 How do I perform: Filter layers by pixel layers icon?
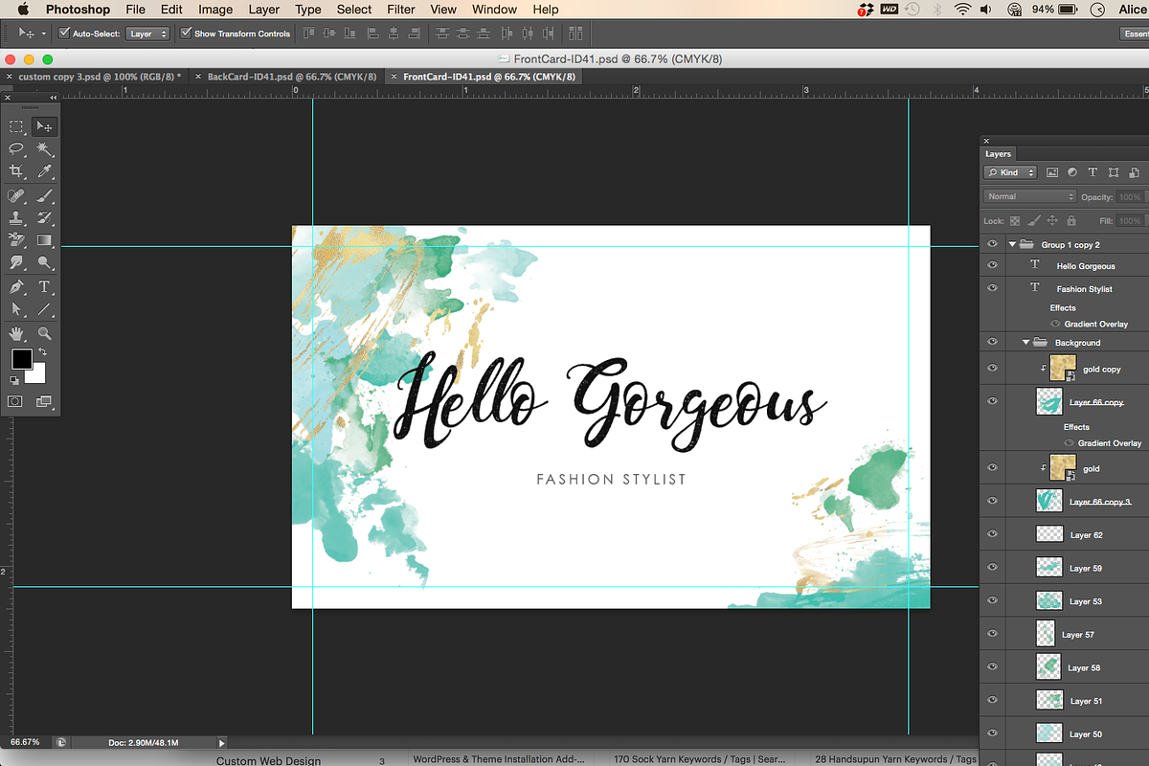pyautogui.click(x=1052, y=172)
